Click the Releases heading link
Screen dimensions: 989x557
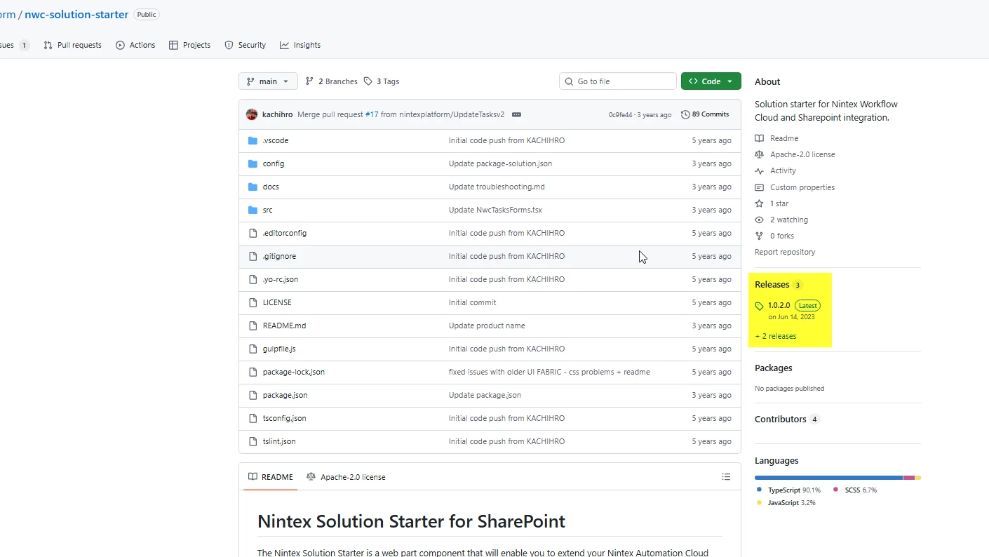(772, 285)
